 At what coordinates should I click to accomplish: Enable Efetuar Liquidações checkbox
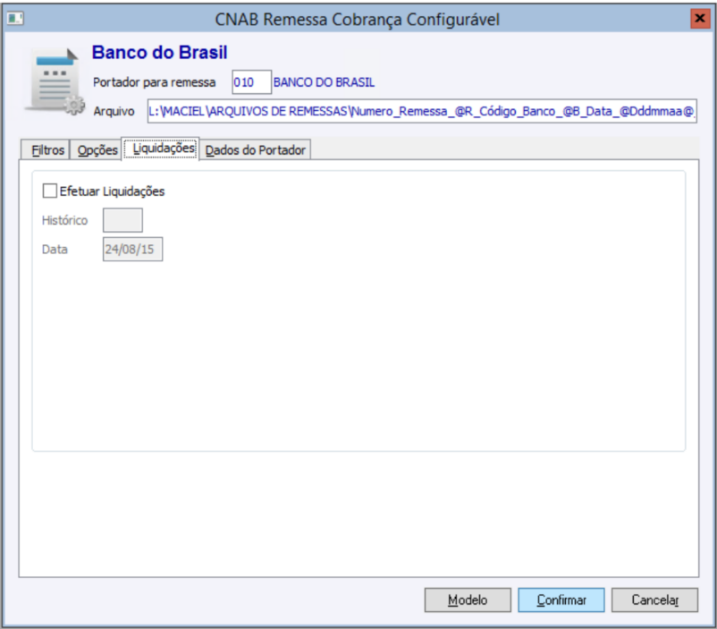point(49,191)
